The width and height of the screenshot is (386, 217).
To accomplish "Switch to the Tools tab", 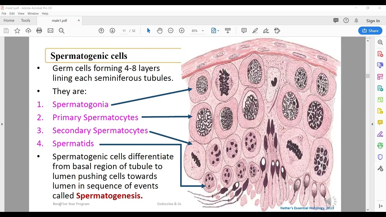I will [26, 20].
